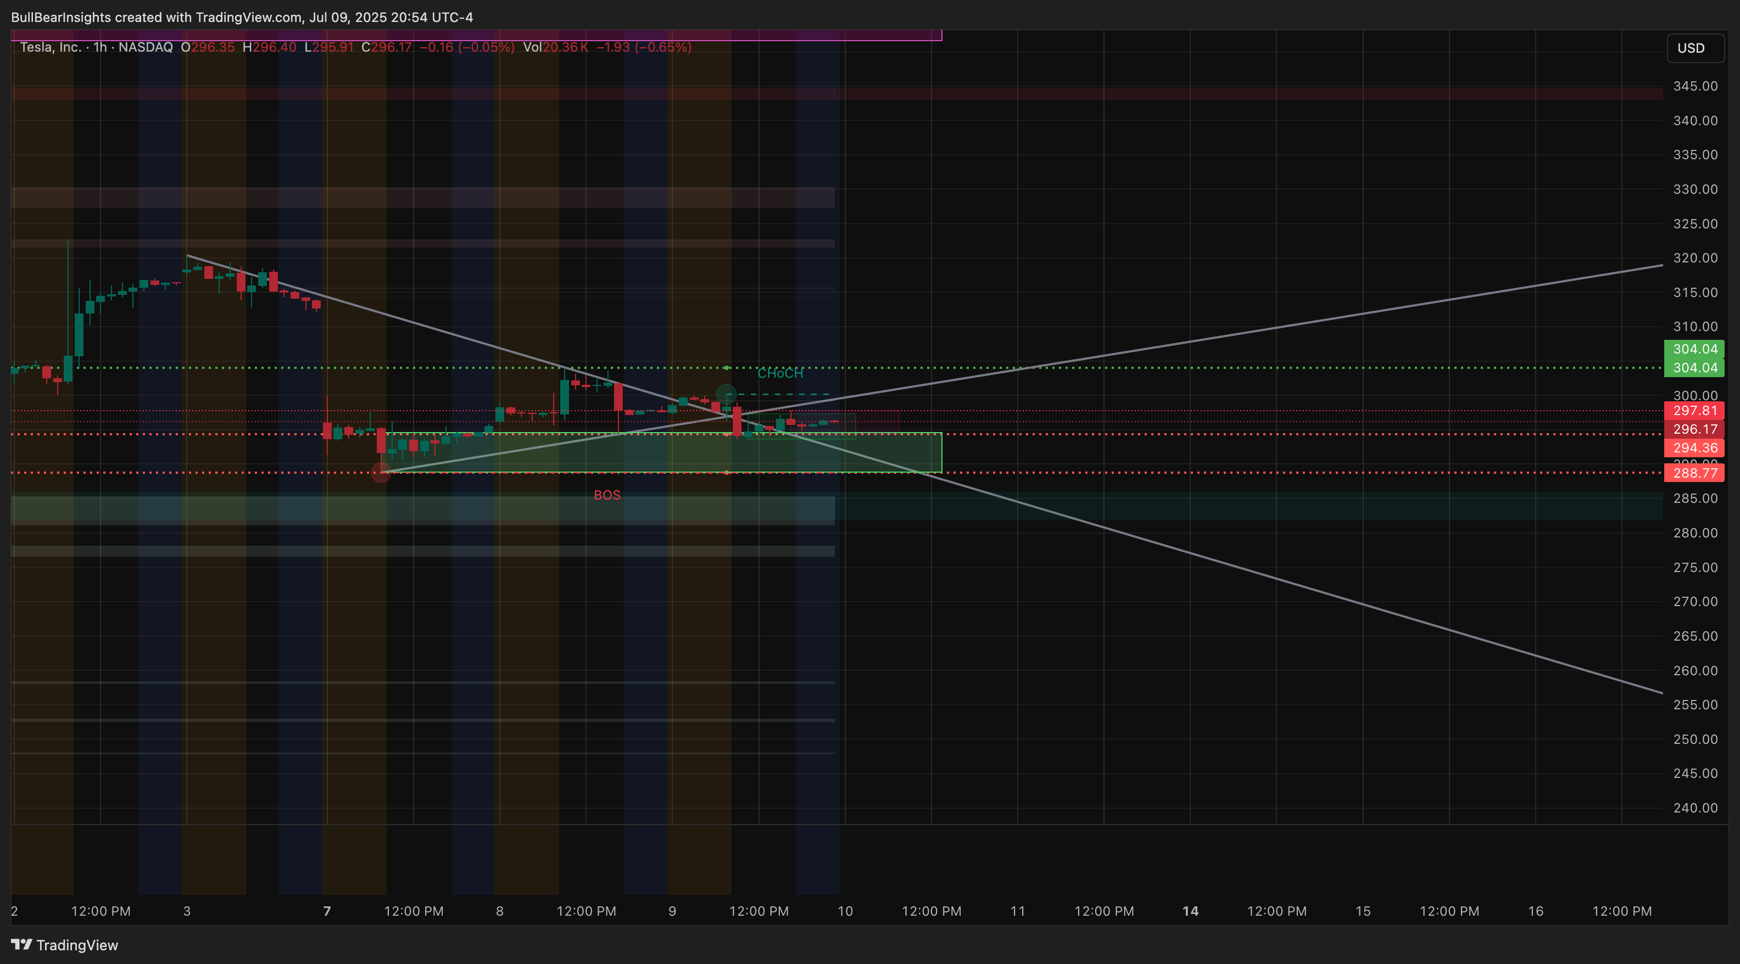Click the open value O296.35
The width and height of the screenshot is (1740, 964).
point(208,47)
